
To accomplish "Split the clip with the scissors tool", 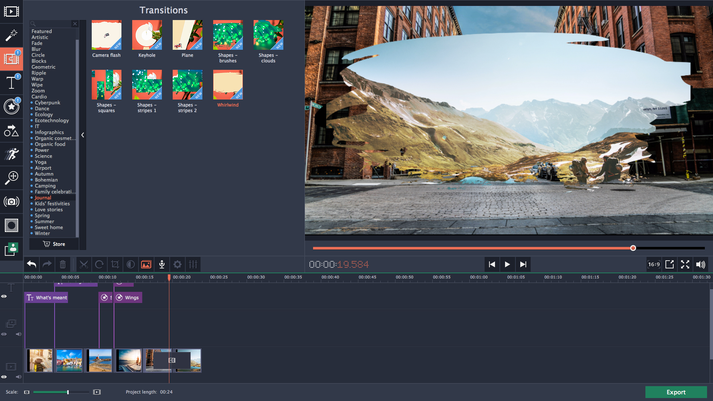I will 84,264.
